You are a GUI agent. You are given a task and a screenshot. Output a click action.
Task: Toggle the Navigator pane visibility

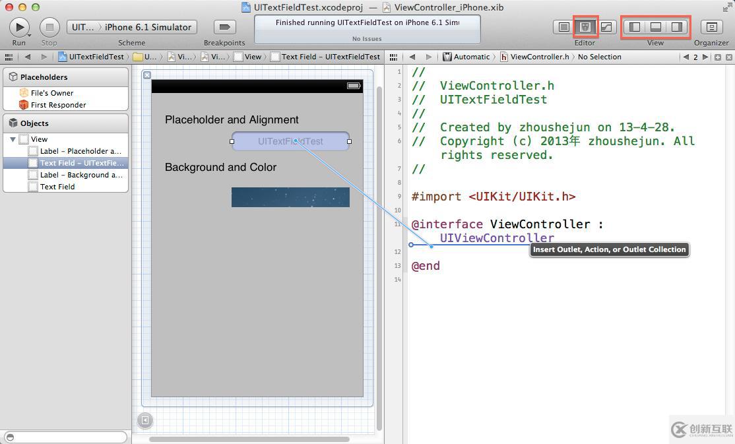[635, 27]
